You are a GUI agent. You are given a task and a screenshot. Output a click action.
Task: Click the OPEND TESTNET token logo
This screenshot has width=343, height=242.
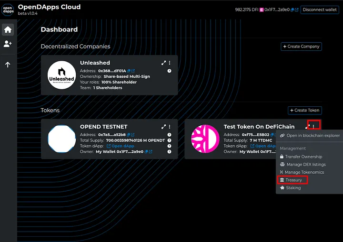(61, 139)
